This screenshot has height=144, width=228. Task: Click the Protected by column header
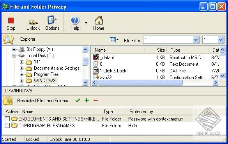click(161, 112)
